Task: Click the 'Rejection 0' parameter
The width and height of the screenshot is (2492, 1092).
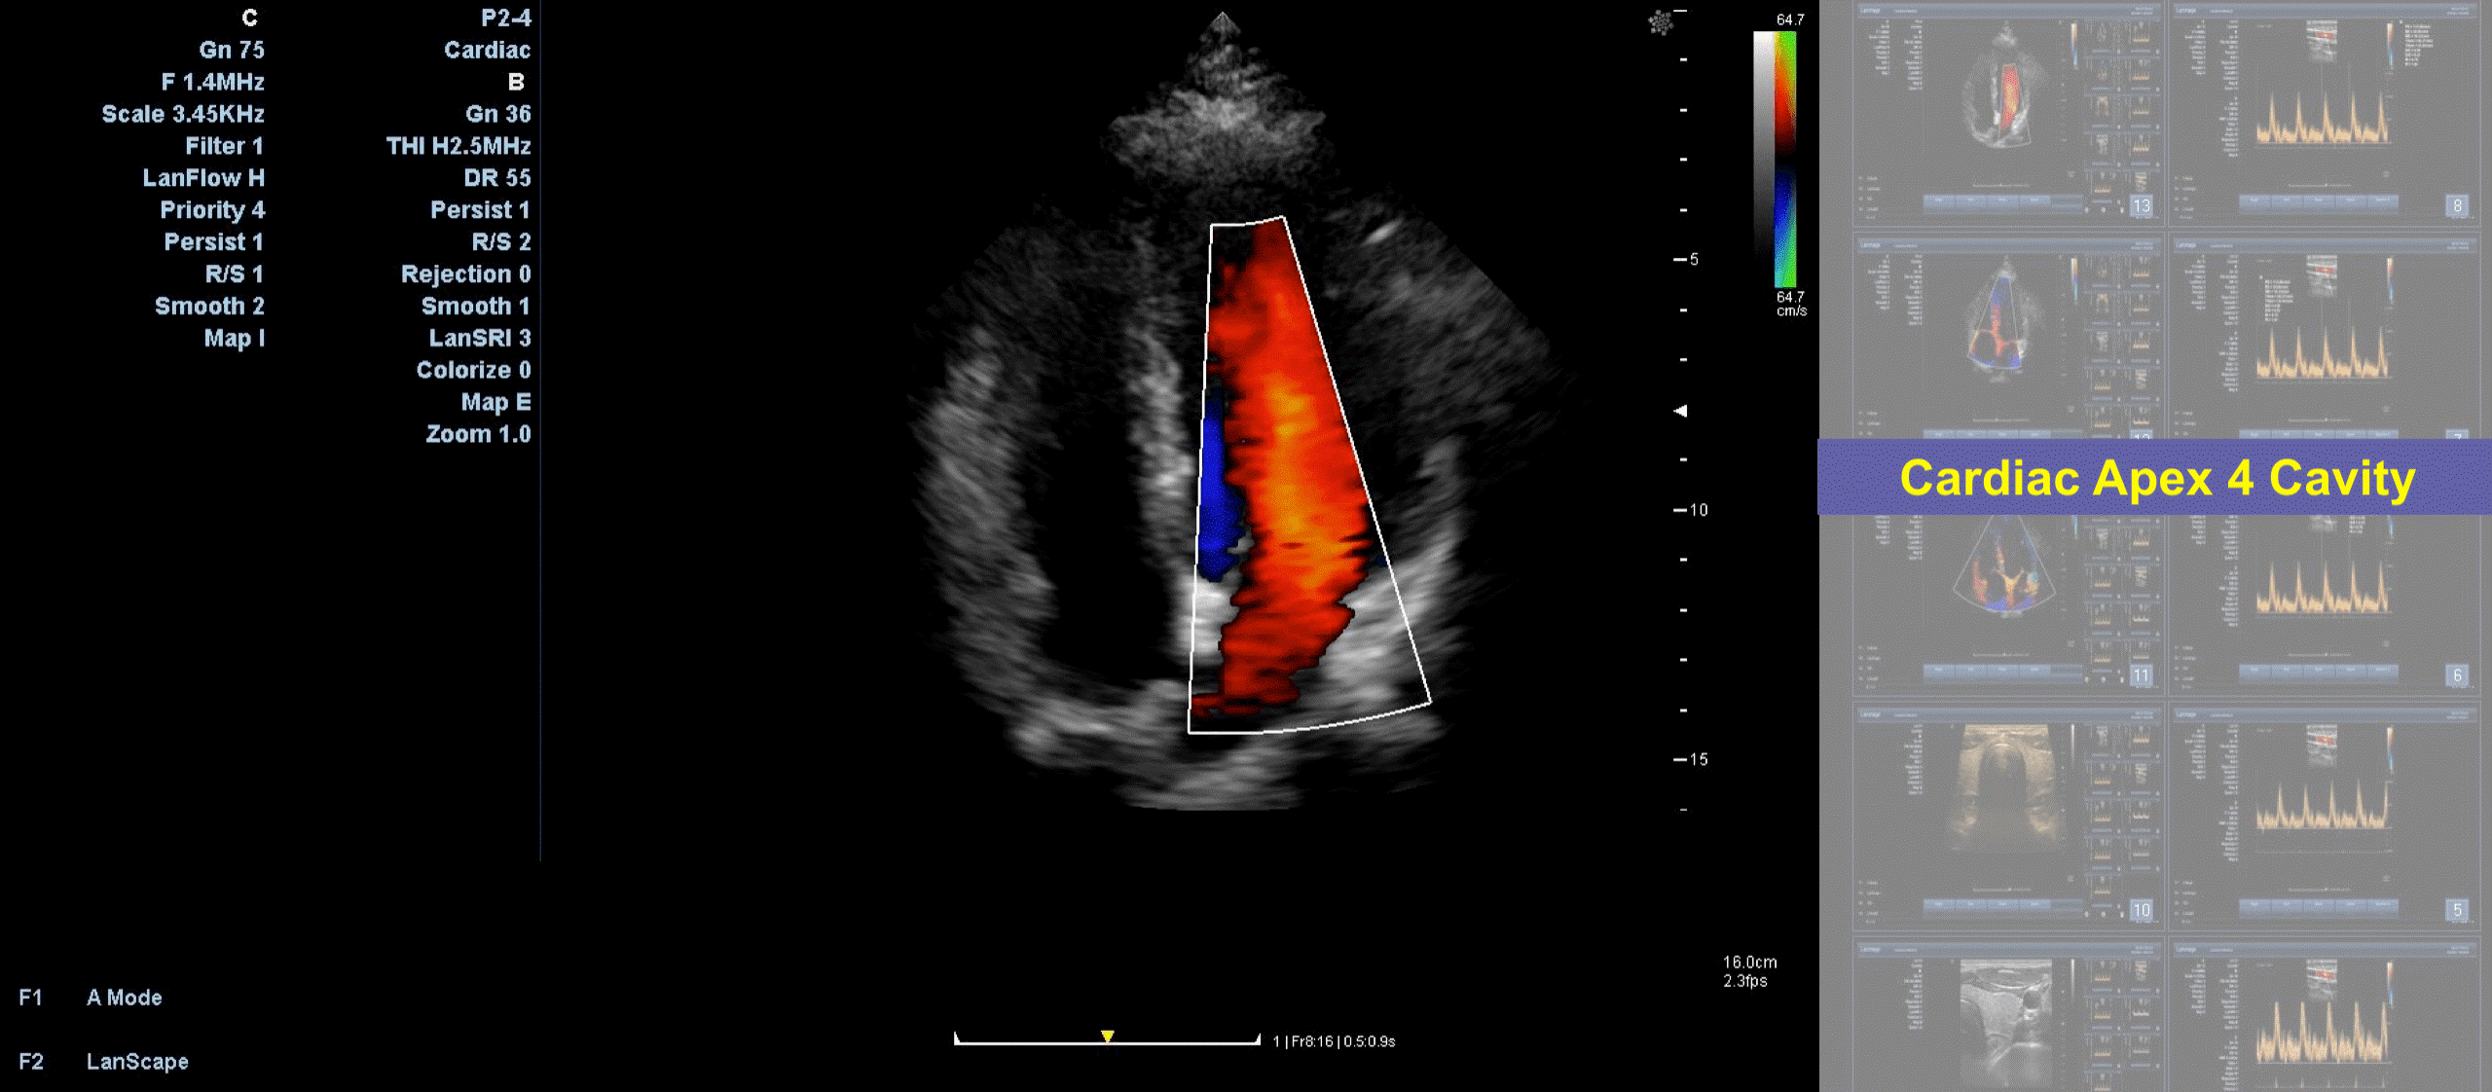Action: (x=466, y=274)
